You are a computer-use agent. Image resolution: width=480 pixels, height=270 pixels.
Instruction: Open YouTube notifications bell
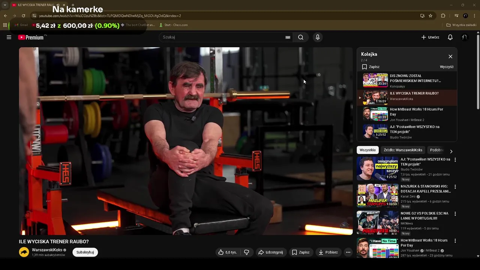coord(450,37)
